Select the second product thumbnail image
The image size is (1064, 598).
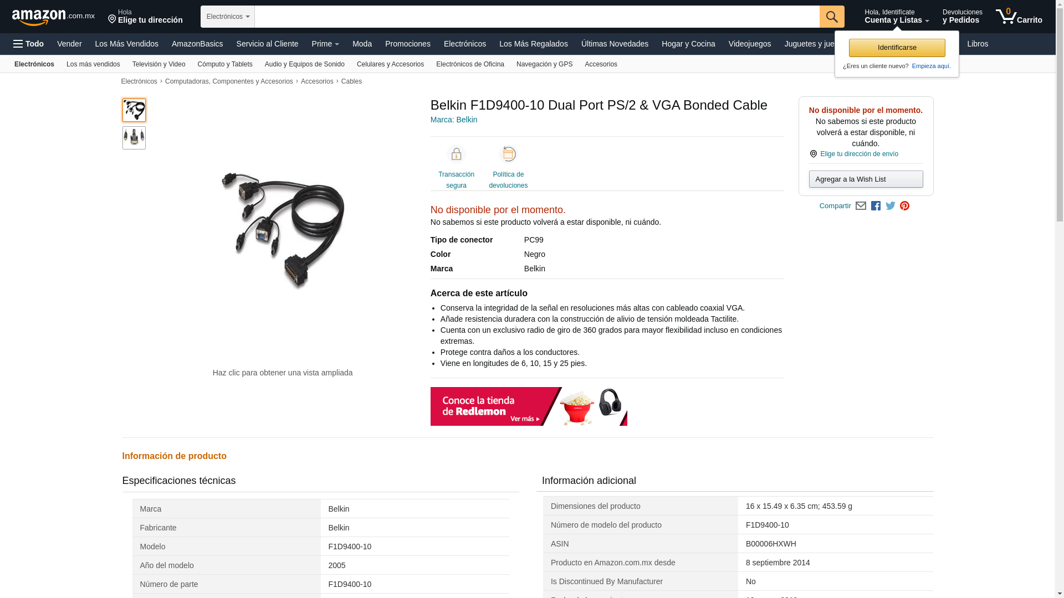pyautogui.click(x=134, y=138)
